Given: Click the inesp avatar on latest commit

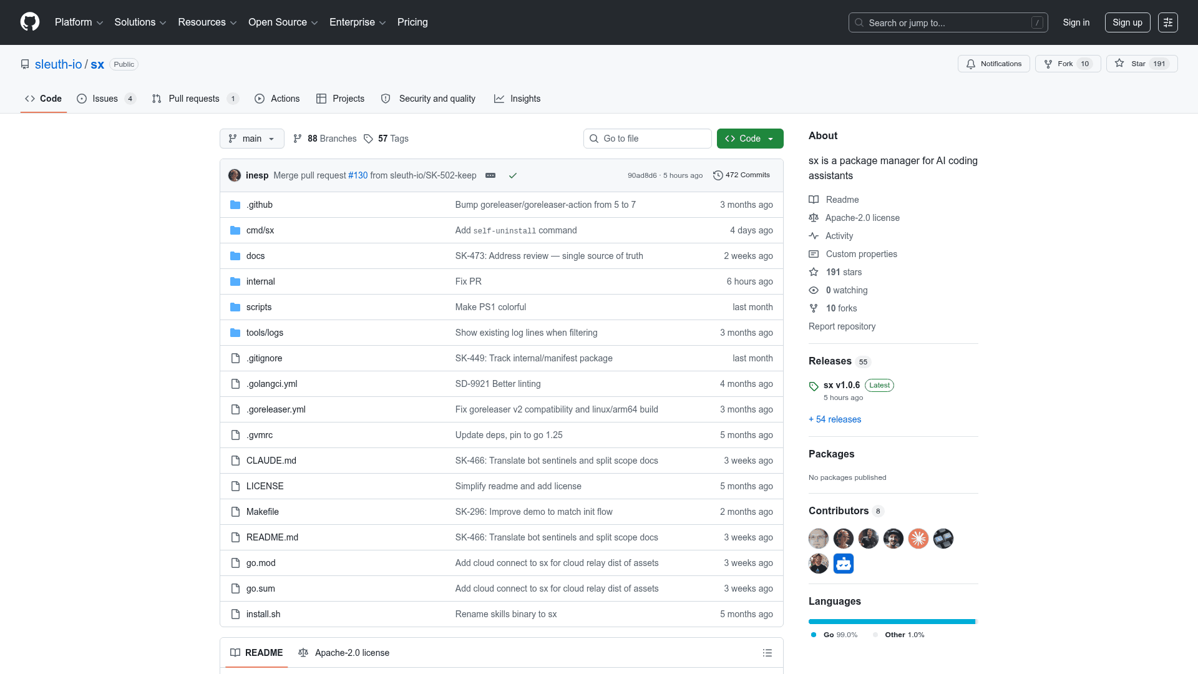Looking at the screenshot, I should 235,175.
